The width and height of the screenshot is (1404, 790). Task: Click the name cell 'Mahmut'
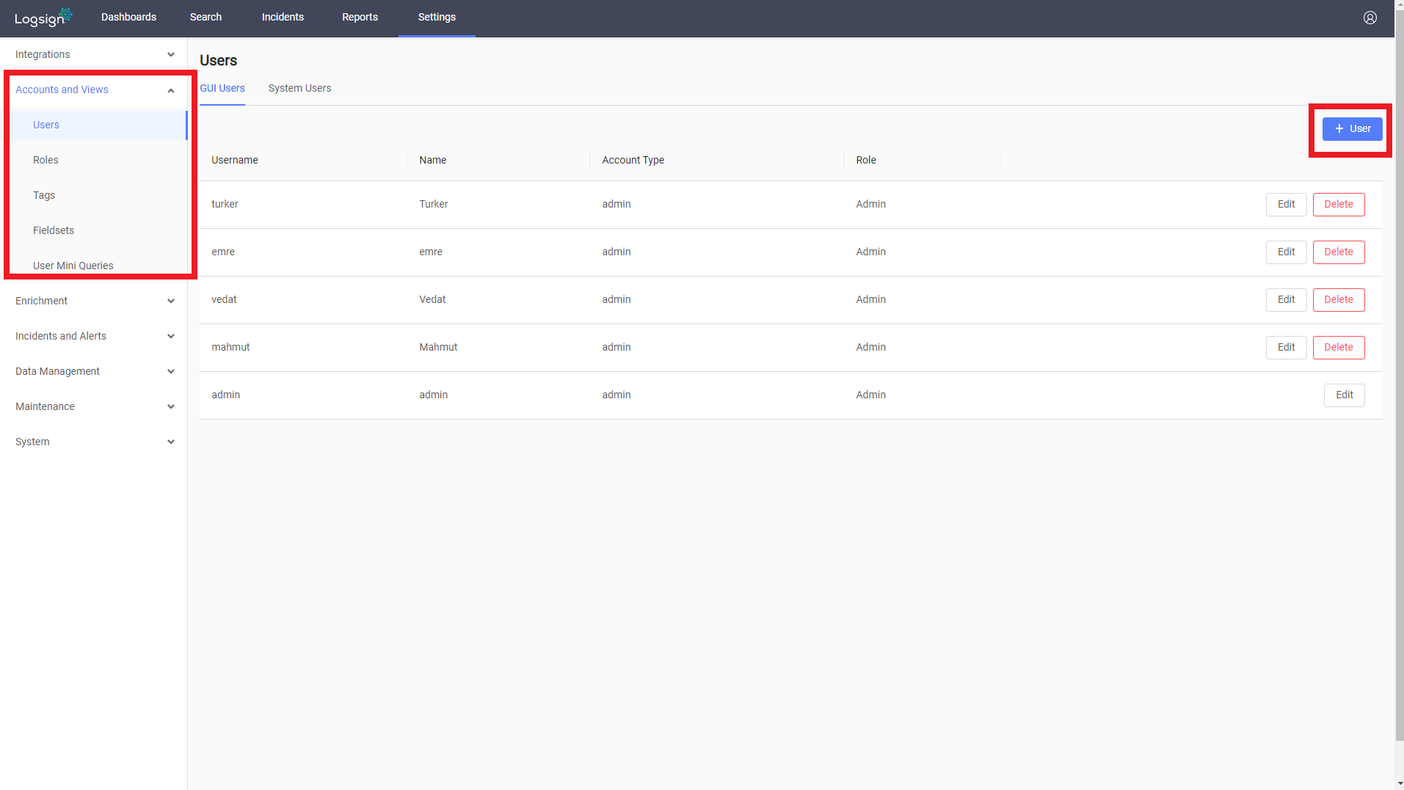438,347
